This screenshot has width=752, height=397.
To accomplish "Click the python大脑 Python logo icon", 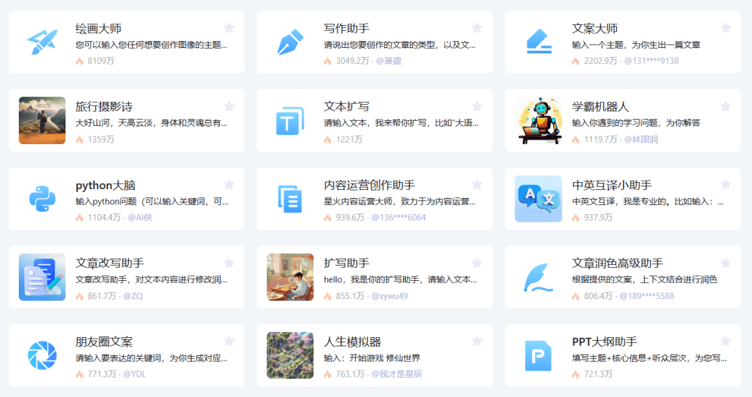I will point(42,199).
